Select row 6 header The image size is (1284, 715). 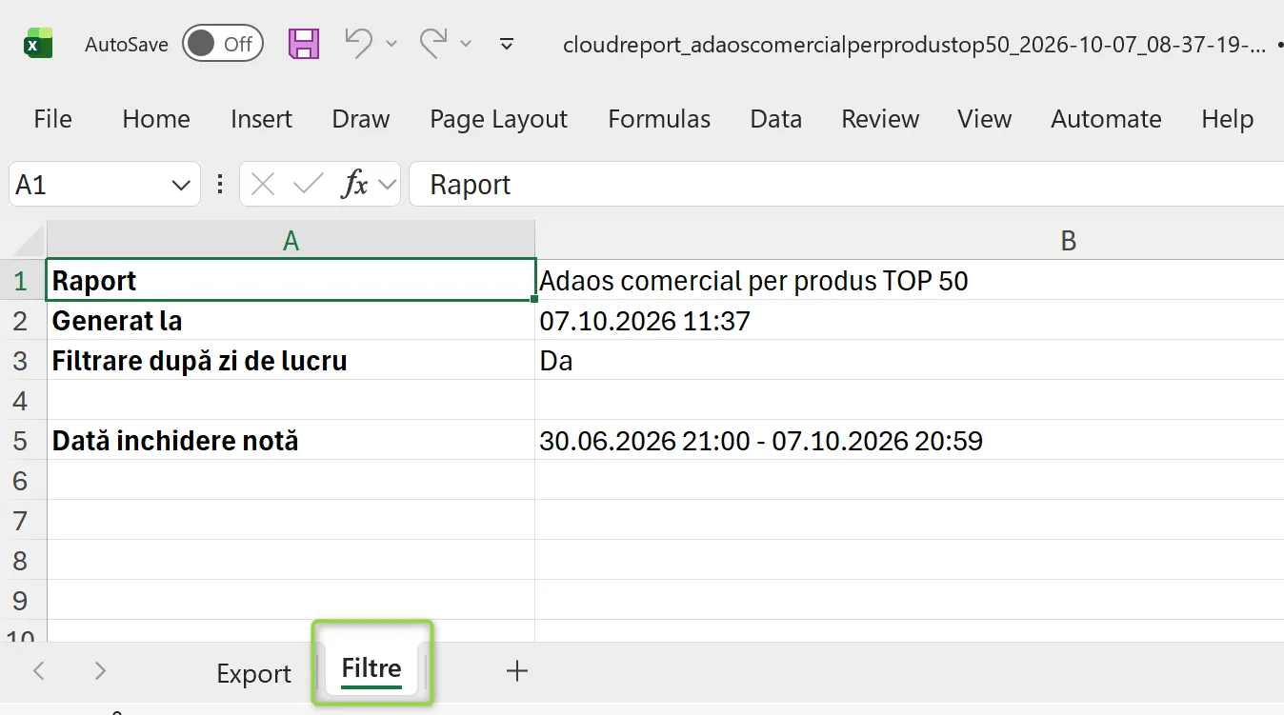click(x=21, y=481)
